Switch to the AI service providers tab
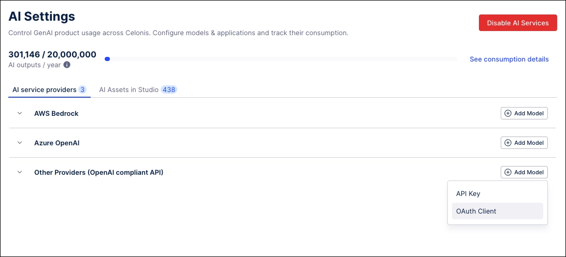The width and height of the screenshot is (566, 257). coord(45,90)
